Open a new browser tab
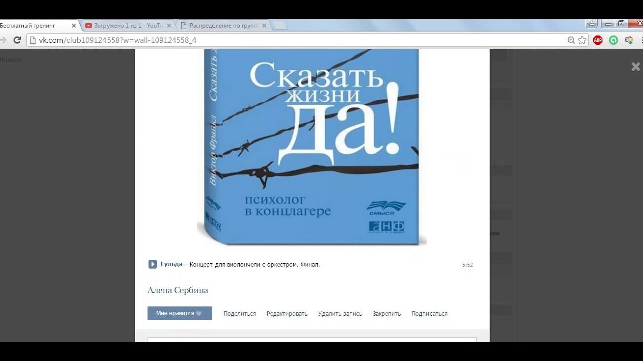643x361 pixels. [x=280, y=26]
